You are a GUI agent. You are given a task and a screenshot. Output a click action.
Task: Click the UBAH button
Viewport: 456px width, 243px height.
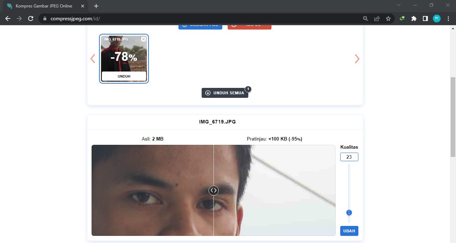(349, 231)
